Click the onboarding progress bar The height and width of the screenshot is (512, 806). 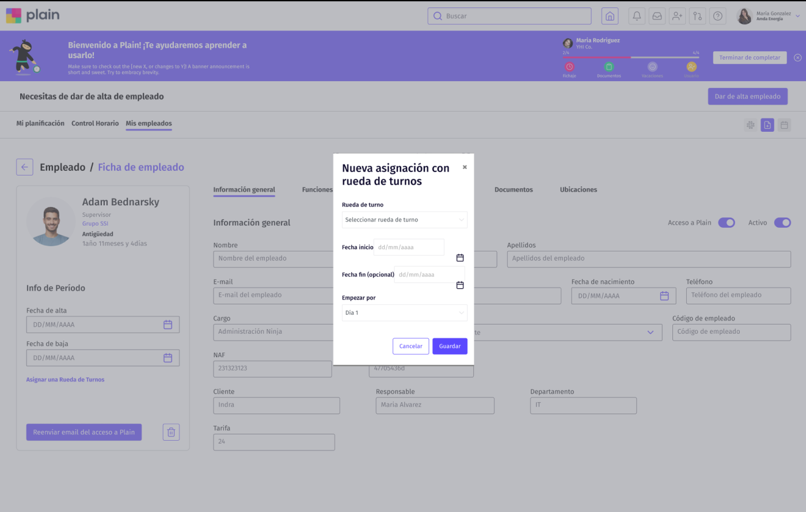coord(630,58)
